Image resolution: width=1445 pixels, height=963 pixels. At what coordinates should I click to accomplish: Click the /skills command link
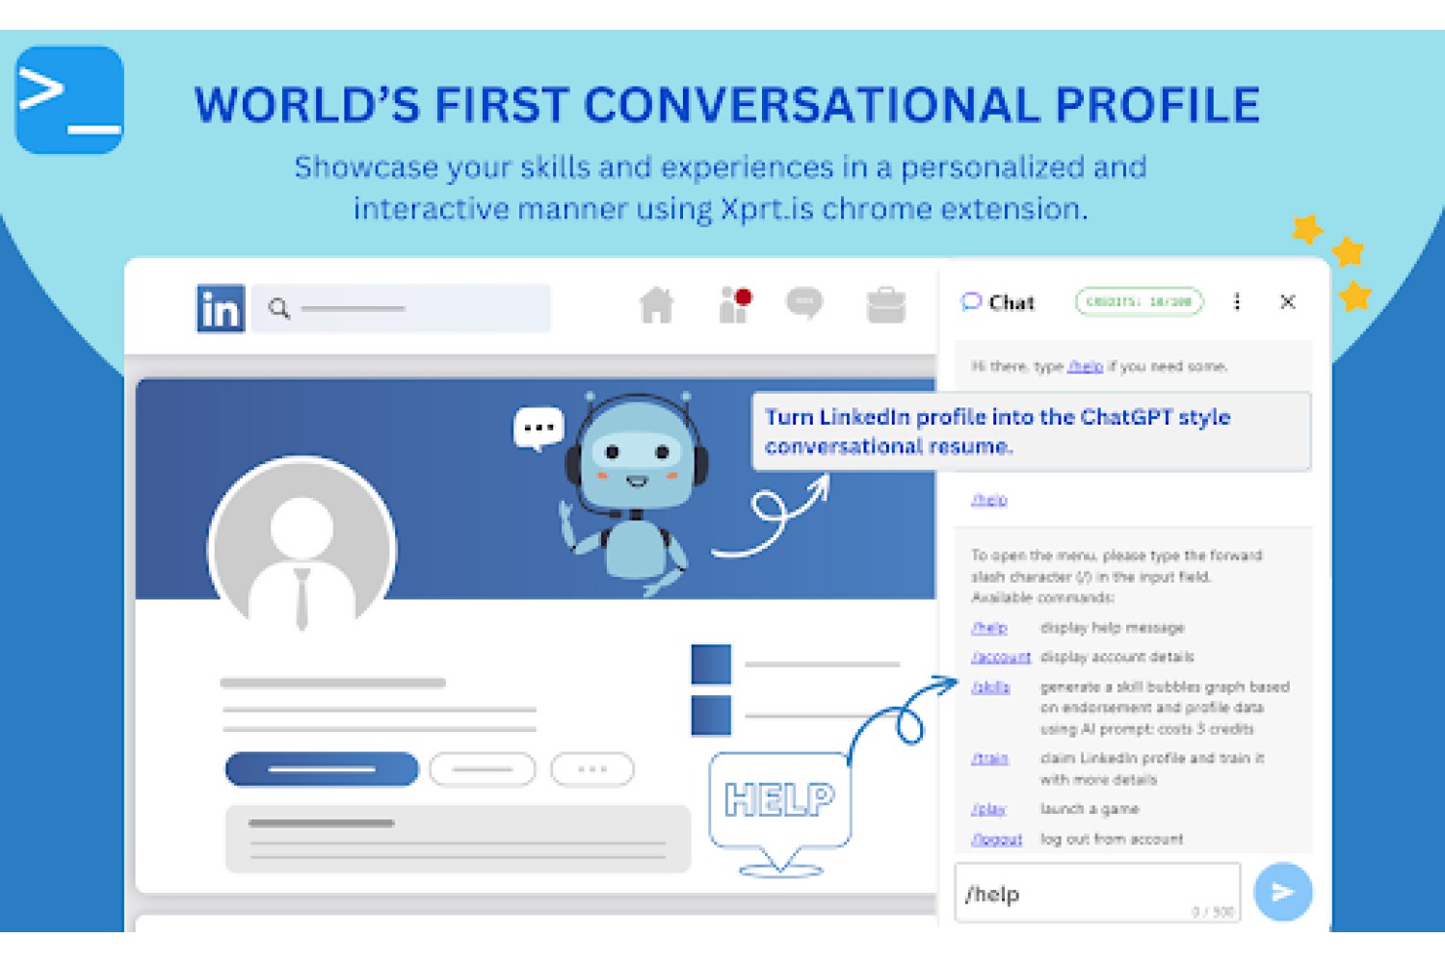(990, 688)
